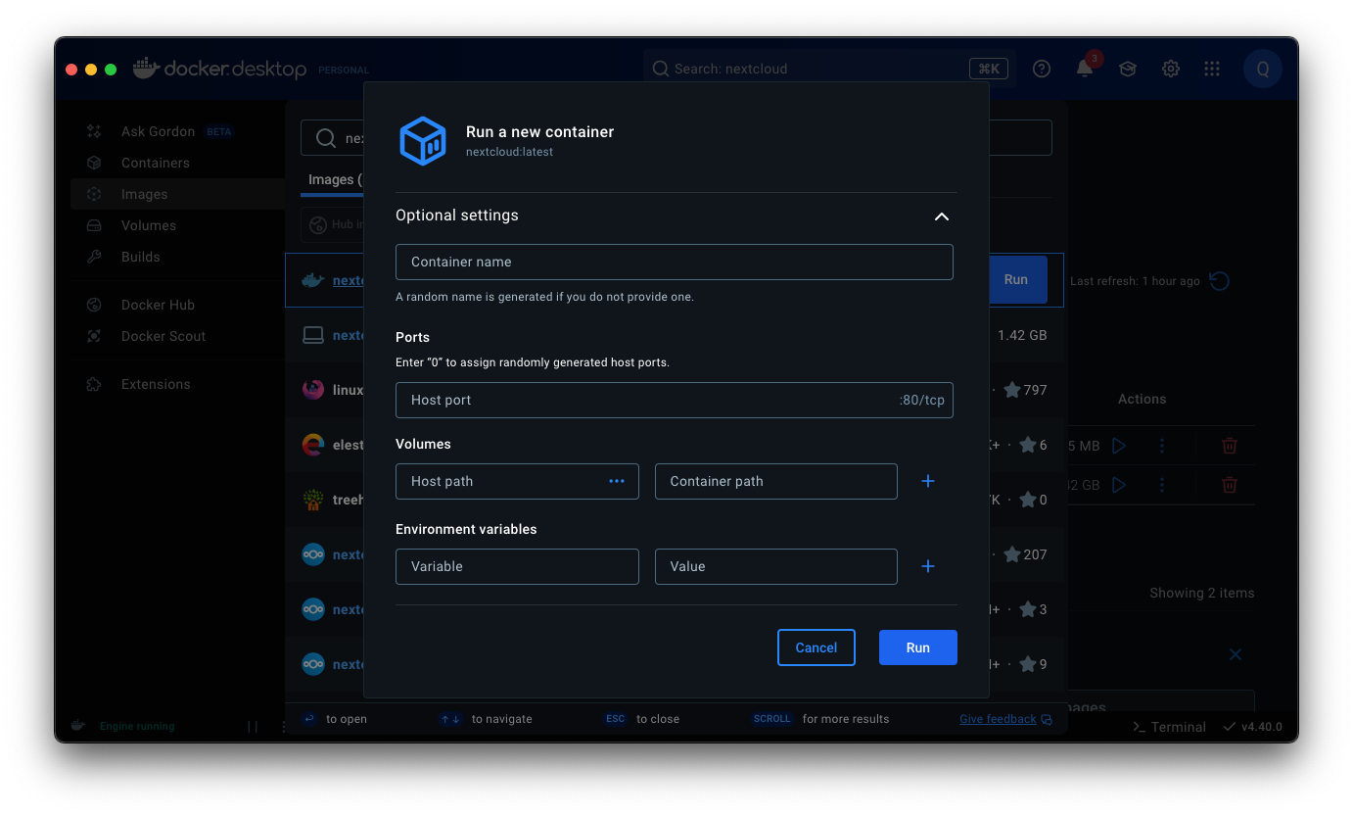Delete the image in the 5 MB row
1353x815 pixels.
click(x=1230, y=446)
